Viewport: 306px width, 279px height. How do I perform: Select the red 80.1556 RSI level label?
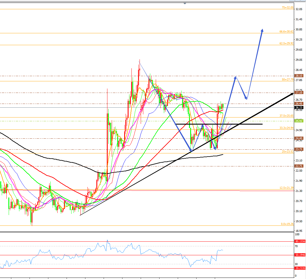[x=300, y=241]
